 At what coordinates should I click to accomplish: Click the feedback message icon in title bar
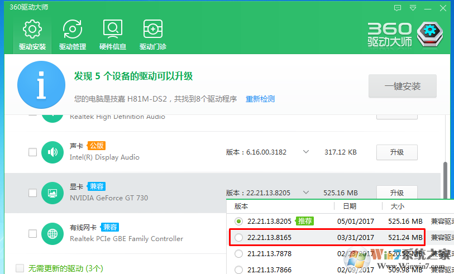[398, 8]
